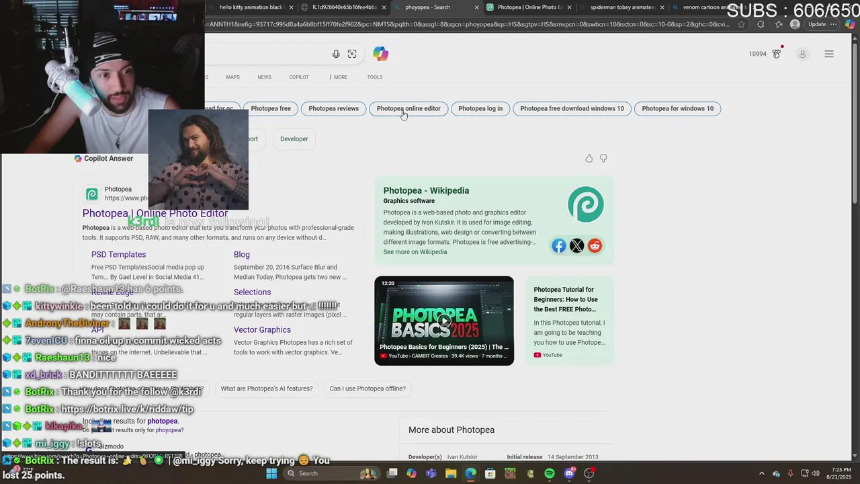Select 'Photopea free download windows 10' chip
860x484 pixels.
(x=572, y=108)
